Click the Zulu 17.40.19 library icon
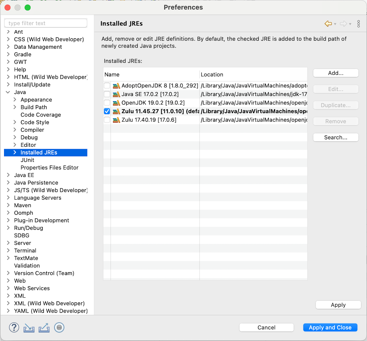Screen dimensions: 367x341 pyautogui.click(x=116, y=120)
